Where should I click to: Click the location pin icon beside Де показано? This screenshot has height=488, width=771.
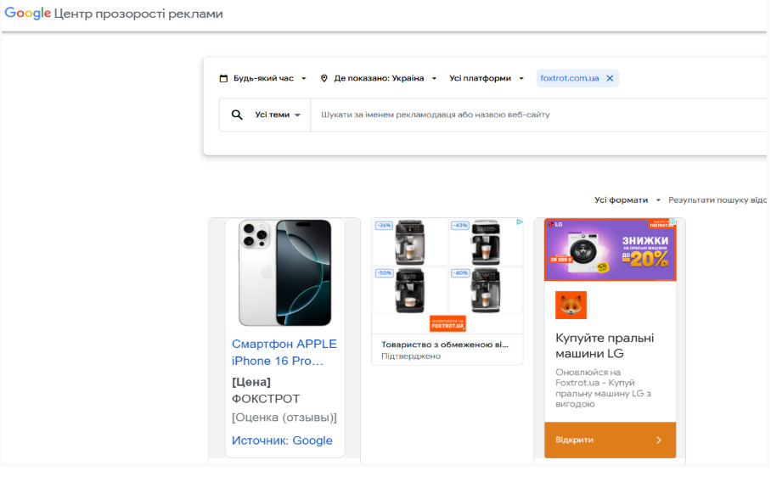324,78
